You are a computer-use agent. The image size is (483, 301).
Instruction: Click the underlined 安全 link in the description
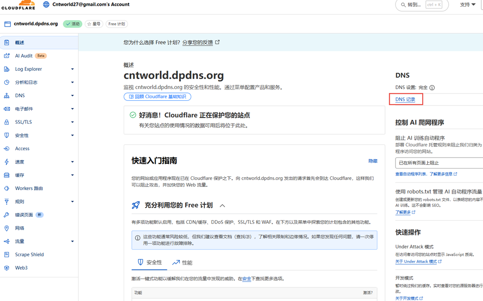point(247,279)
